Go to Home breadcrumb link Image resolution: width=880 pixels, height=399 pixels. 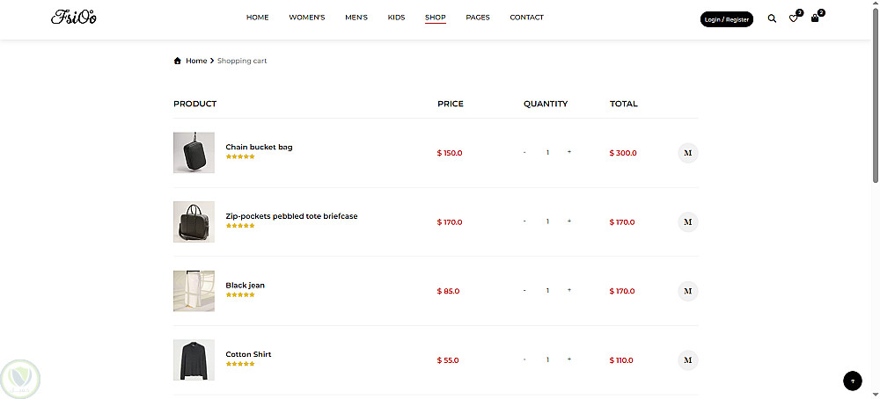tap(196, 61)
